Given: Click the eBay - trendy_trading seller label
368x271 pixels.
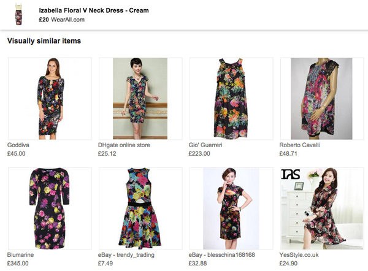Looking at the screenshot, I should tap(126, 255).
